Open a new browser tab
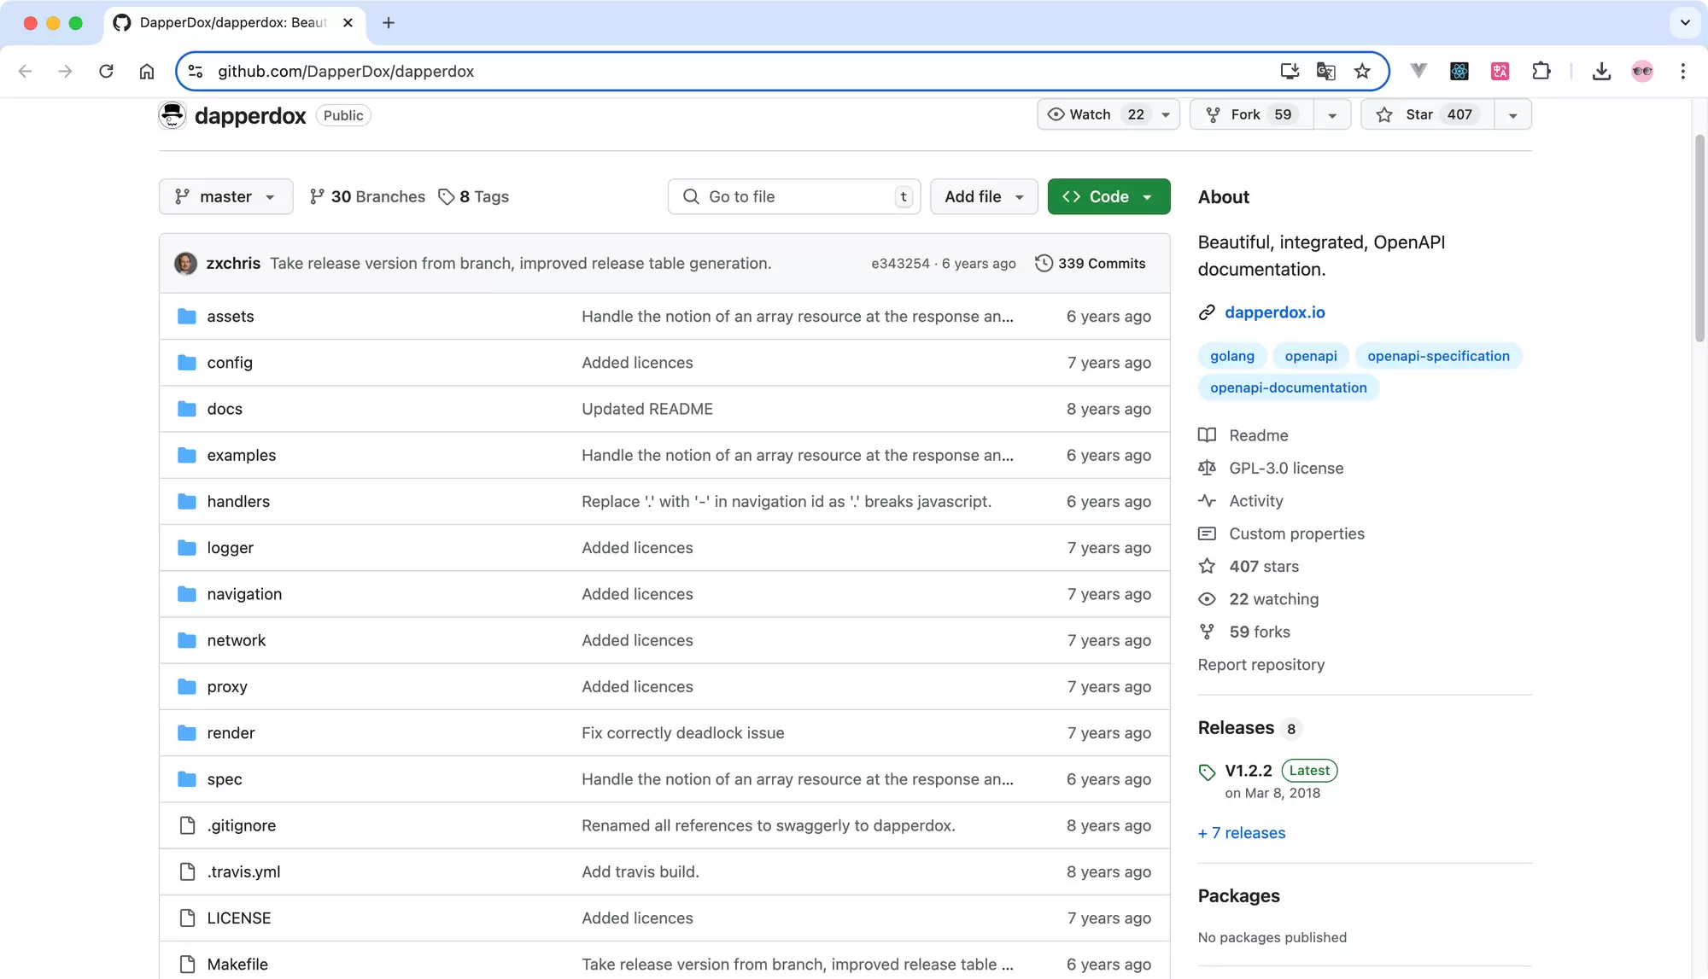Viewport: 1708px width, 979px height. (389, 23)
